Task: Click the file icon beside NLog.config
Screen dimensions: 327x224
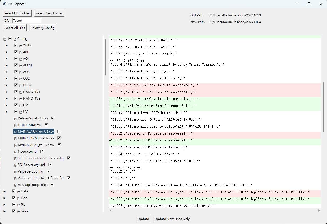Action: tap(16, 151)
